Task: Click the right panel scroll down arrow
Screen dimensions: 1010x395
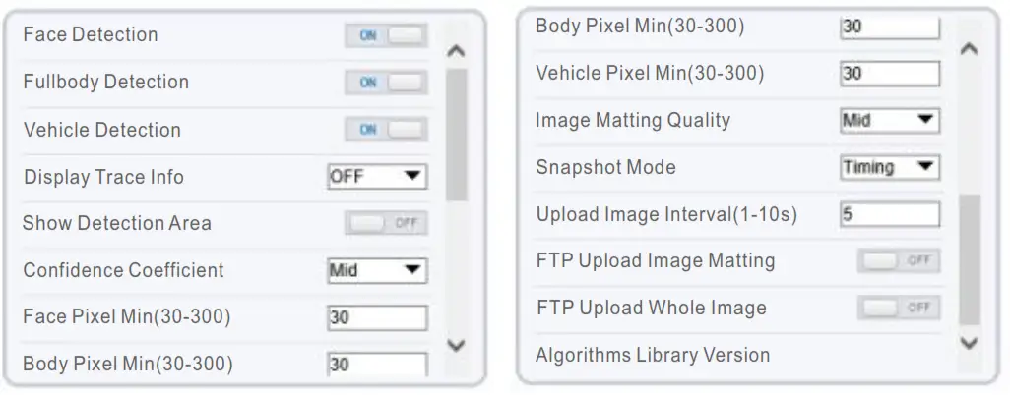Action: [x=969, y=343]
